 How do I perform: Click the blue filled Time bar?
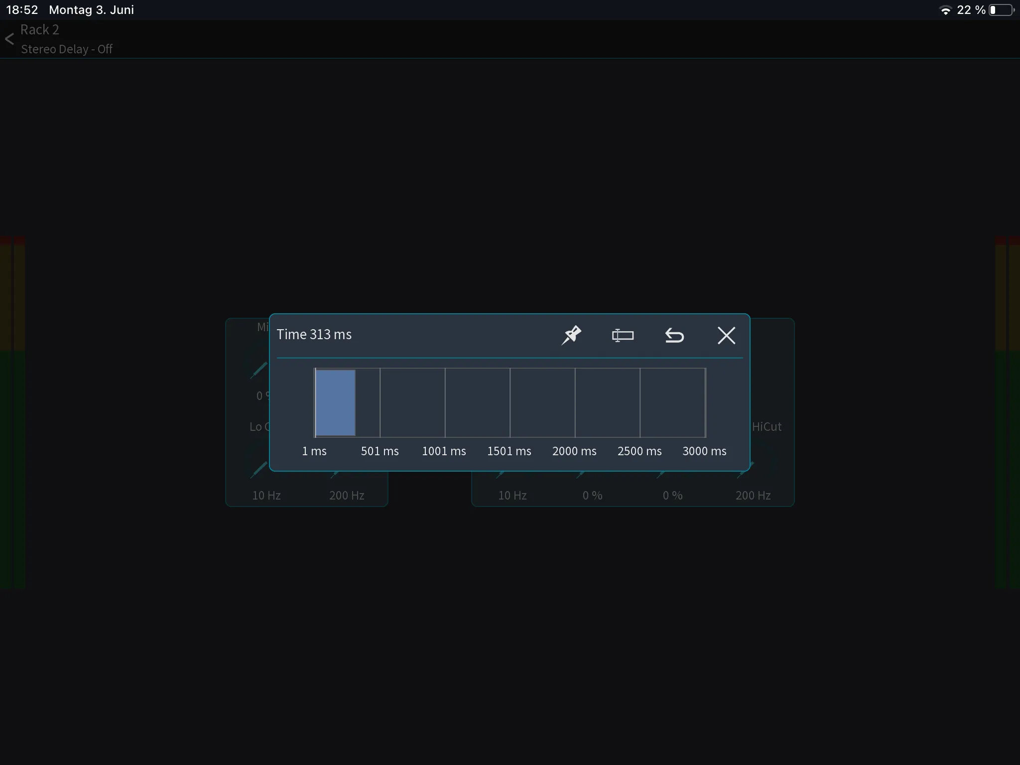tap(335, 402)
